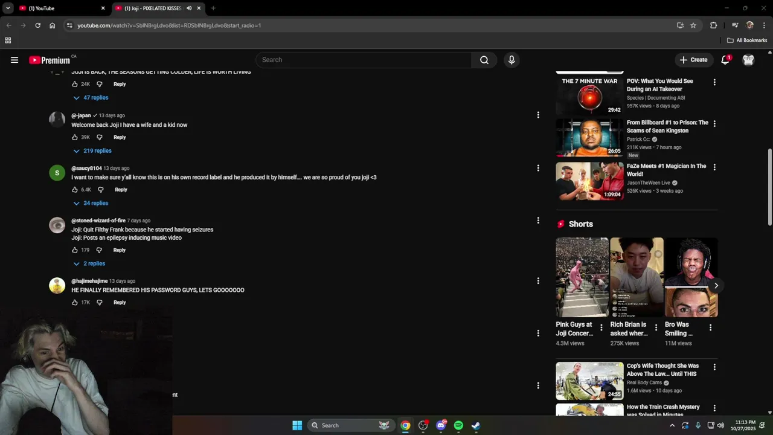Open options for POV AI Takeover video
This screenshot has width=773, height=435.
(x=714, y=82)
